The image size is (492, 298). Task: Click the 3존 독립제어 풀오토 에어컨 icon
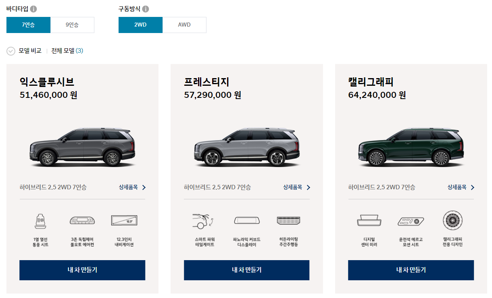click(x=82, y=220)
